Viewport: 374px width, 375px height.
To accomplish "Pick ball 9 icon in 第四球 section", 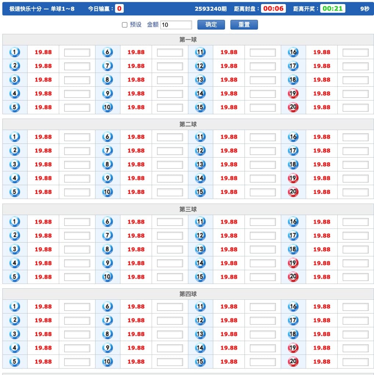I will point(107,348).
